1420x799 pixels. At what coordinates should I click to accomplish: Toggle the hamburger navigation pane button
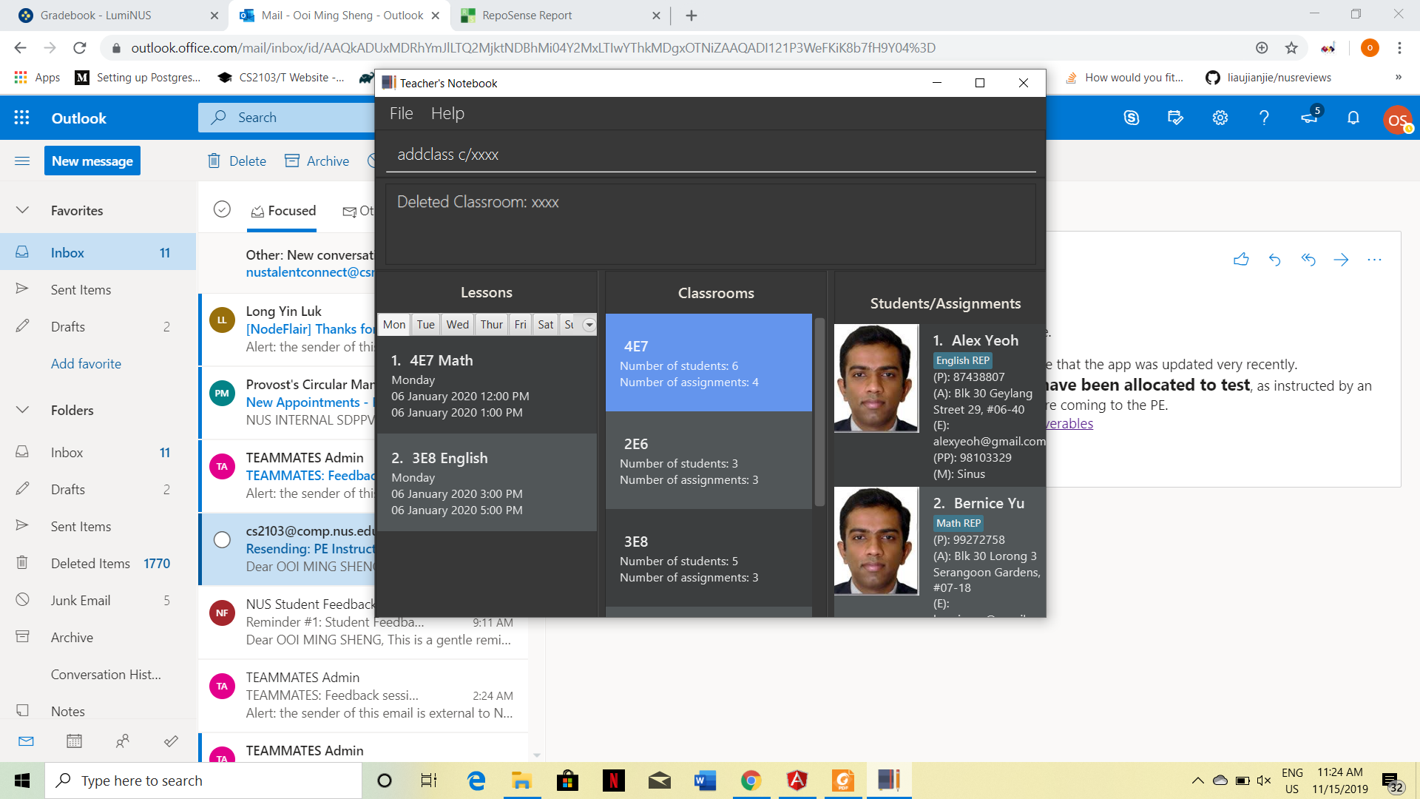click(22, 161)
